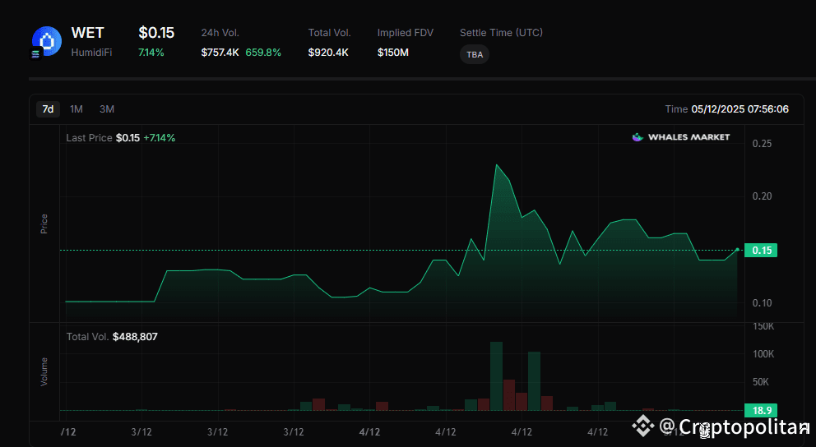Click the Cryptopolitan watermark logo
This screenshot has height=447, width=816.
point(721,426)
